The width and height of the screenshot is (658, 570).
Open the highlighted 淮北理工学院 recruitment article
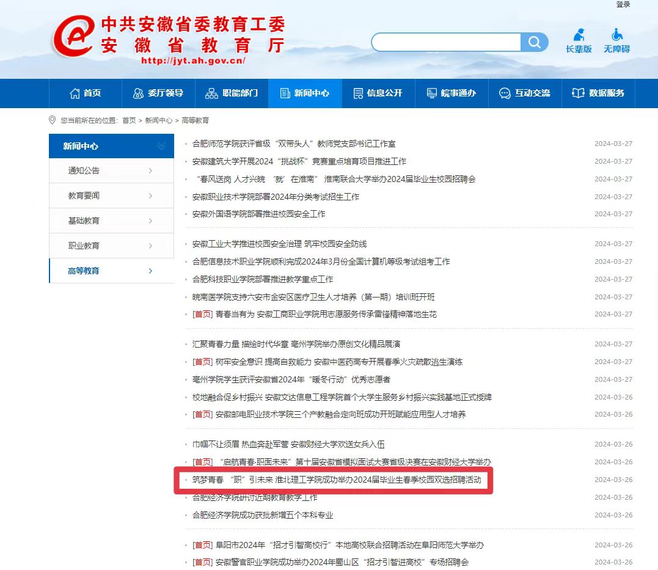pyautogui.click(x=337, y=480)
